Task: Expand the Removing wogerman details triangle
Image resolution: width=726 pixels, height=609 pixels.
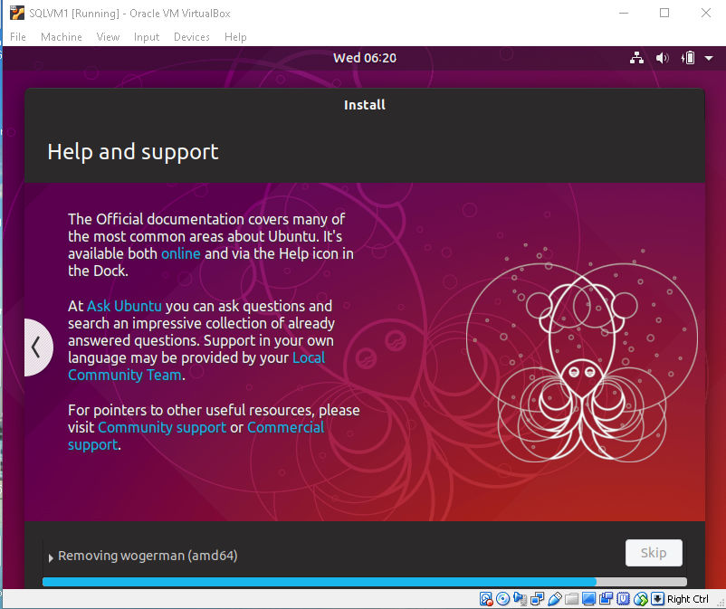Action: tap(51, 557)
